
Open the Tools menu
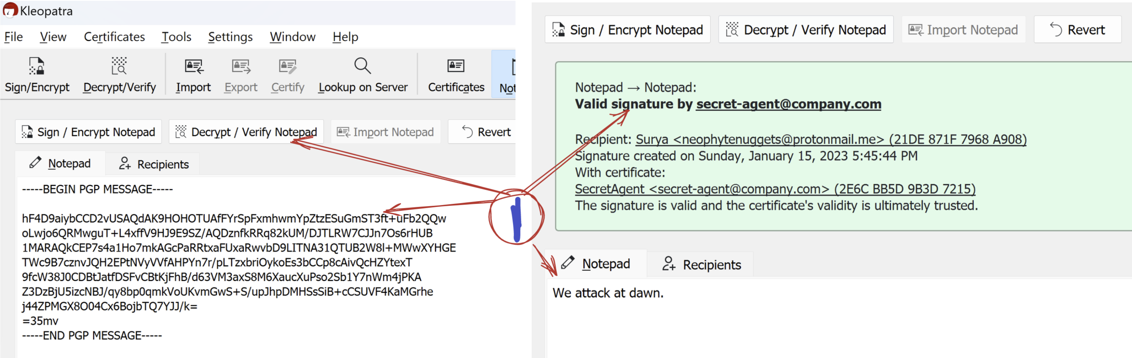click(x=176, y=37)
